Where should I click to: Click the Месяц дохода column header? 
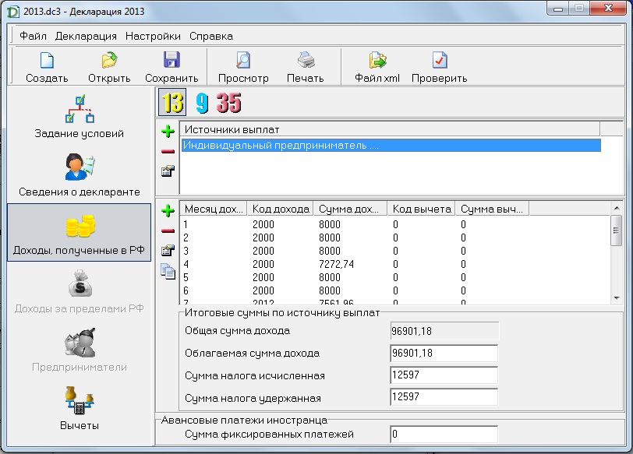click(214, 209)
